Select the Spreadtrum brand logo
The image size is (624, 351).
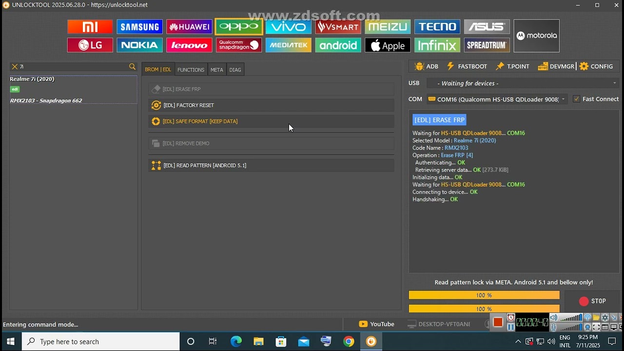[487, 45]
